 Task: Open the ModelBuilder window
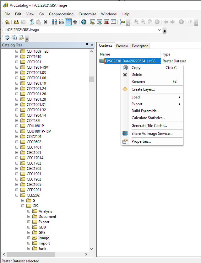[122, 22]
